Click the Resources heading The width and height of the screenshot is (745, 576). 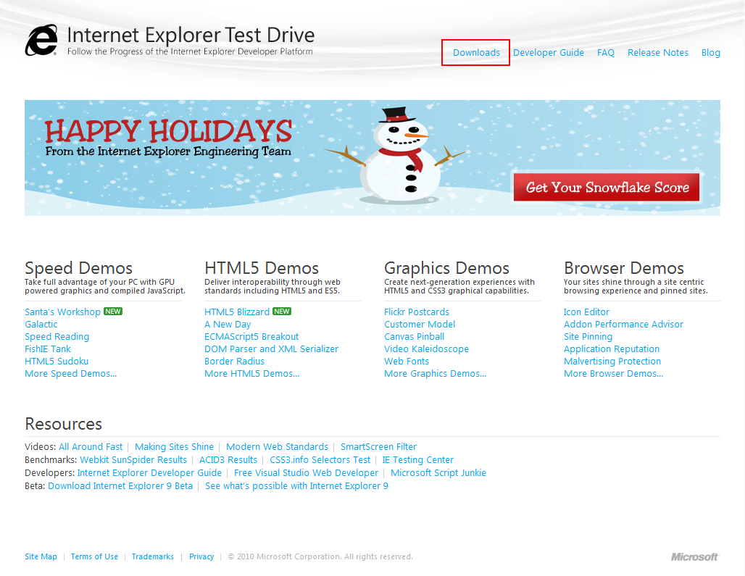63,424
